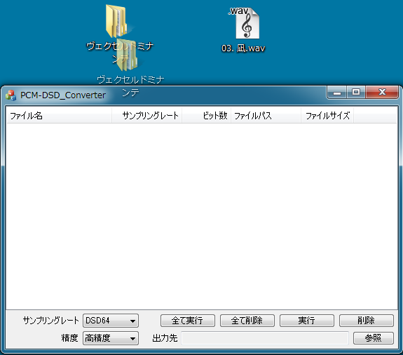Maximize the PCM-DSD_Converter window
Image resolution: width=403 pixels, height=355 pixels.
(356, 92)
